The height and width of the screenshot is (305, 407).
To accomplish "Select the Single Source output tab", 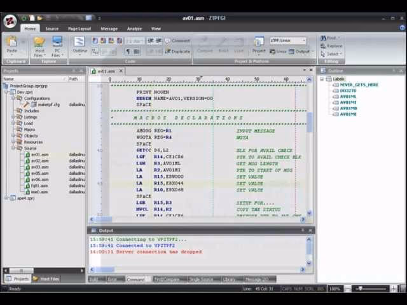I will (x=202, y=280).
